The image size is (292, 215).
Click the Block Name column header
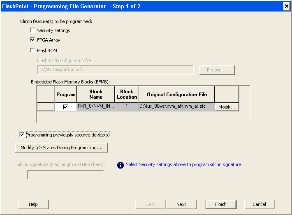(96, 95)
